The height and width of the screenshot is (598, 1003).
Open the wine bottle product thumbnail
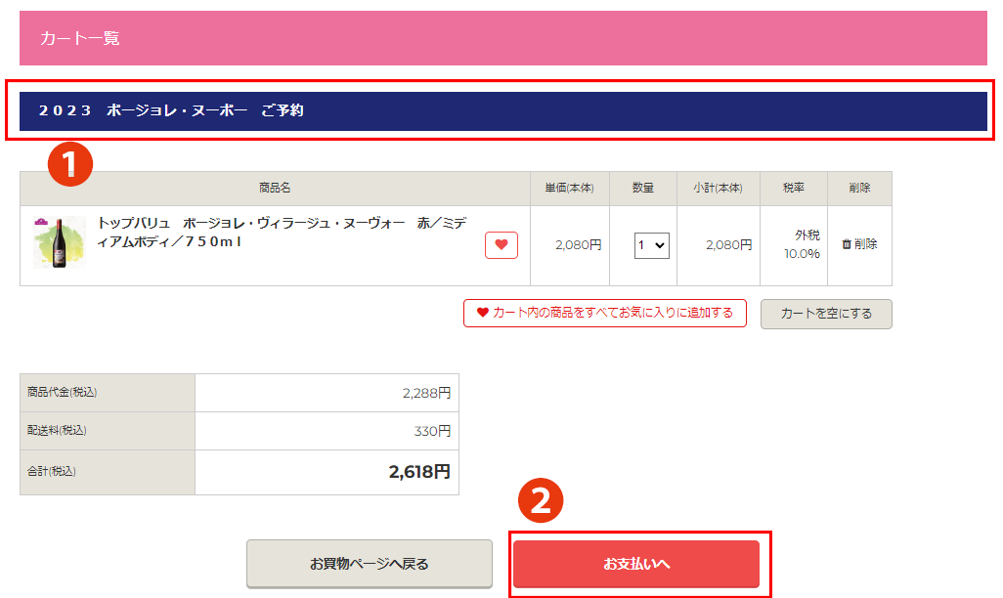point(53,243)
